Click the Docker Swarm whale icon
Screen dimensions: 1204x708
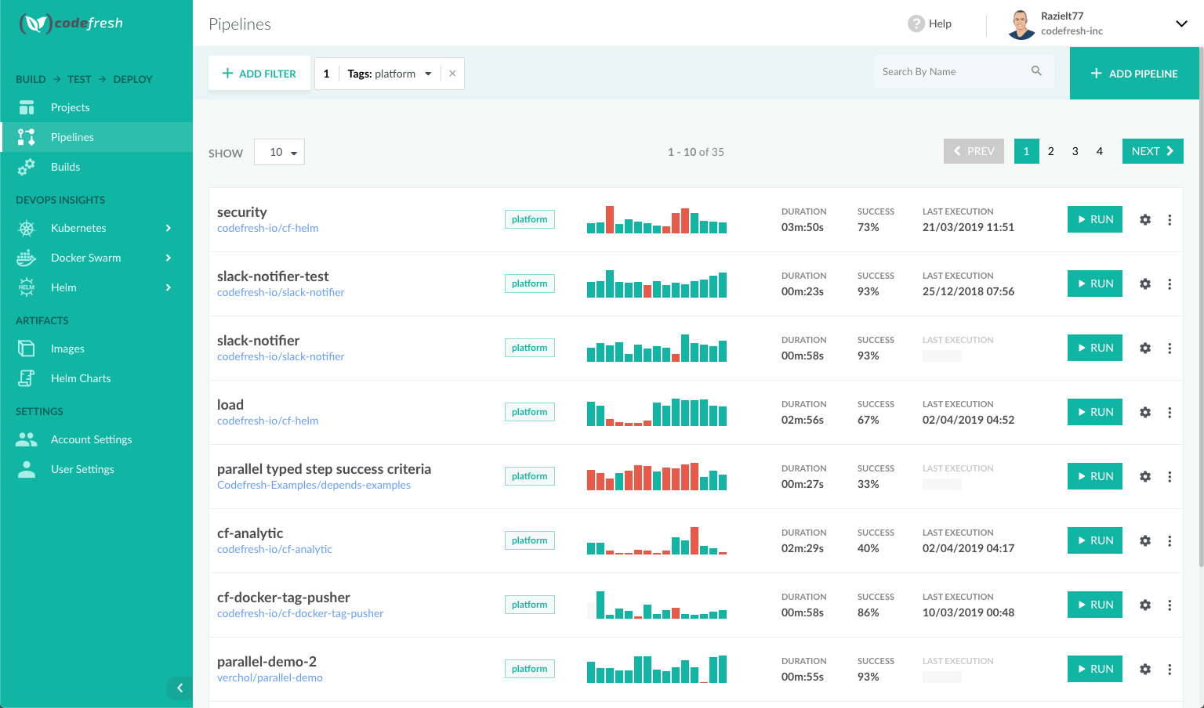click(27, 258)
